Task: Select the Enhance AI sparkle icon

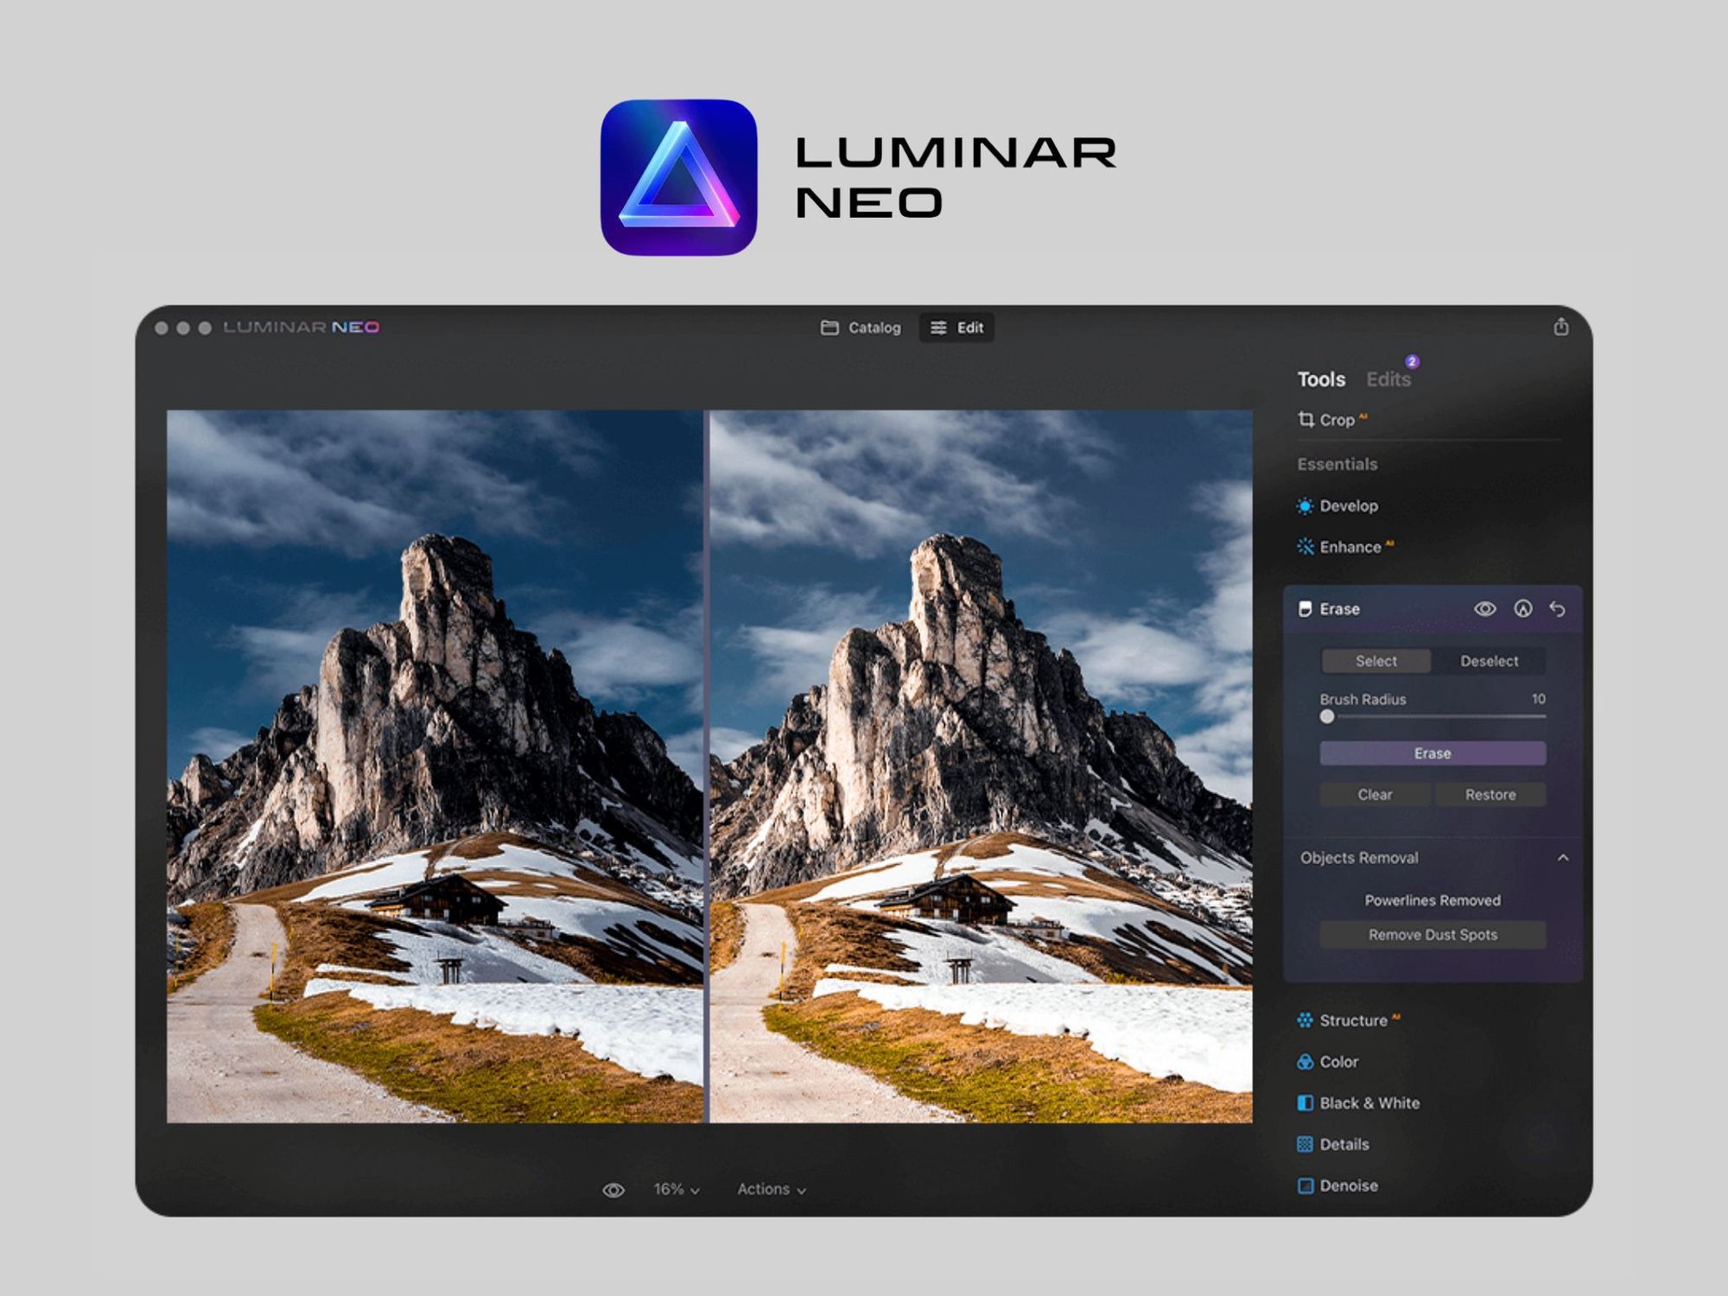Action: [x=1305, y=547]
